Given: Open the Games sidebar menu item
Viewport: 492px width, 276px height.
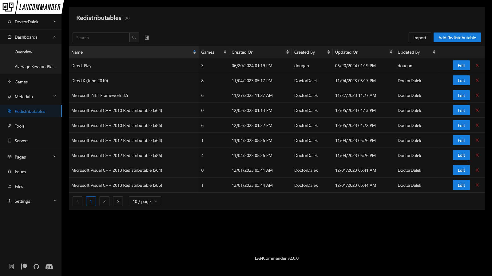Looking at the screenshot, I should [21, 82].
